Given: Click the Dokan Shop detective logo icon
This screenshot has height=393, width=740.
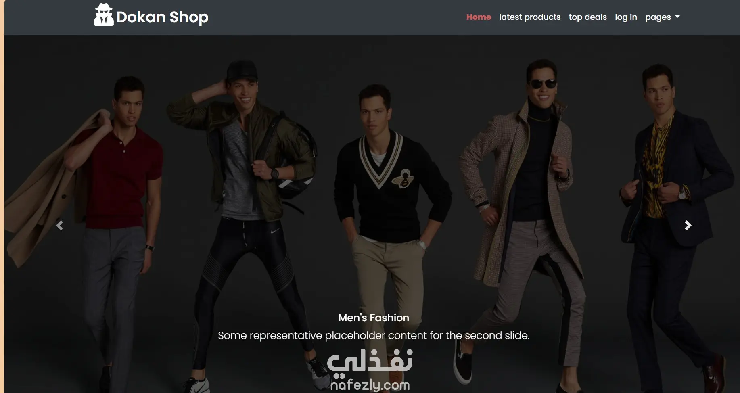Looking at the screenshot, I should point(104,15).
